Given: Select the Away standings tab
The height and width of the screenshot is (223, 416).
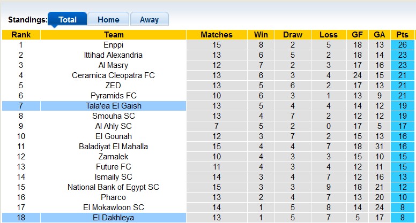Looking at the screenshot, I should point(149,19).
